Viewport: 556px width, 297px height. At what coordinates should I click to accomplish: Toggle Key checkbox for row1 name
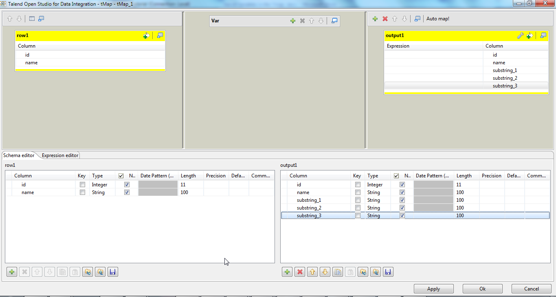click(83, 192)
